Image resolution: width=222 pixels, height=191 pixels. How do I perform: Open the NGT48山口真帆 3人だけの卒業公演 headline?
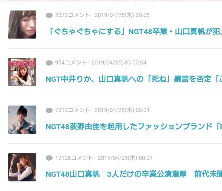[x=134, y=174]
